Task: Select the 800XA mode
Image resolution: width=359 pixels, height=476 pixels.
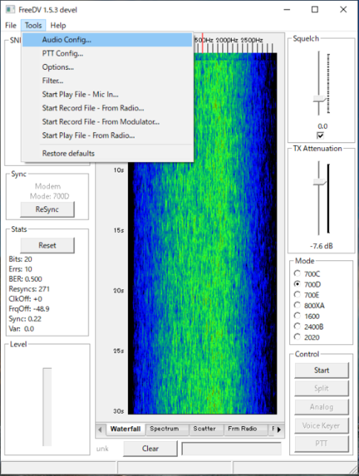Action: point(309,306)
